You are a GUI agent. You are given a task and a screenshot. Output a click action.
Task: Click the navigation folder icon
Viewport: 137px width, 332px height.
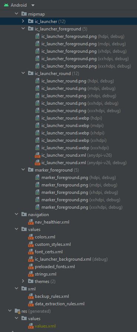click(24, 215)
